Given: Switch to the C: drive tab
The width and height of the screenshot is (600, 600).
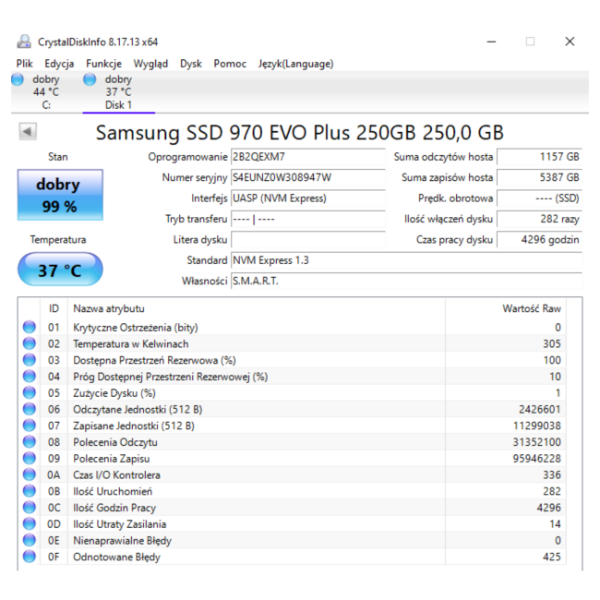Looking at the screenshot, I should point(46,91).
